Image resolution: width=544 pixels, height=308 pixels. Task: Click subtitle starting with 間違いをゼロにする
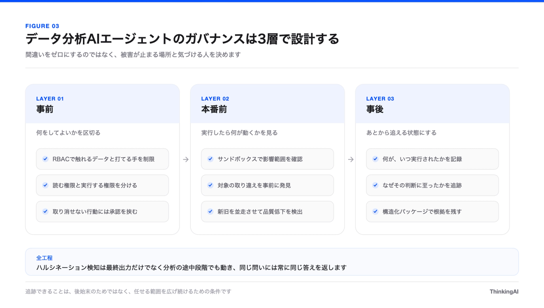pos(133,55)
